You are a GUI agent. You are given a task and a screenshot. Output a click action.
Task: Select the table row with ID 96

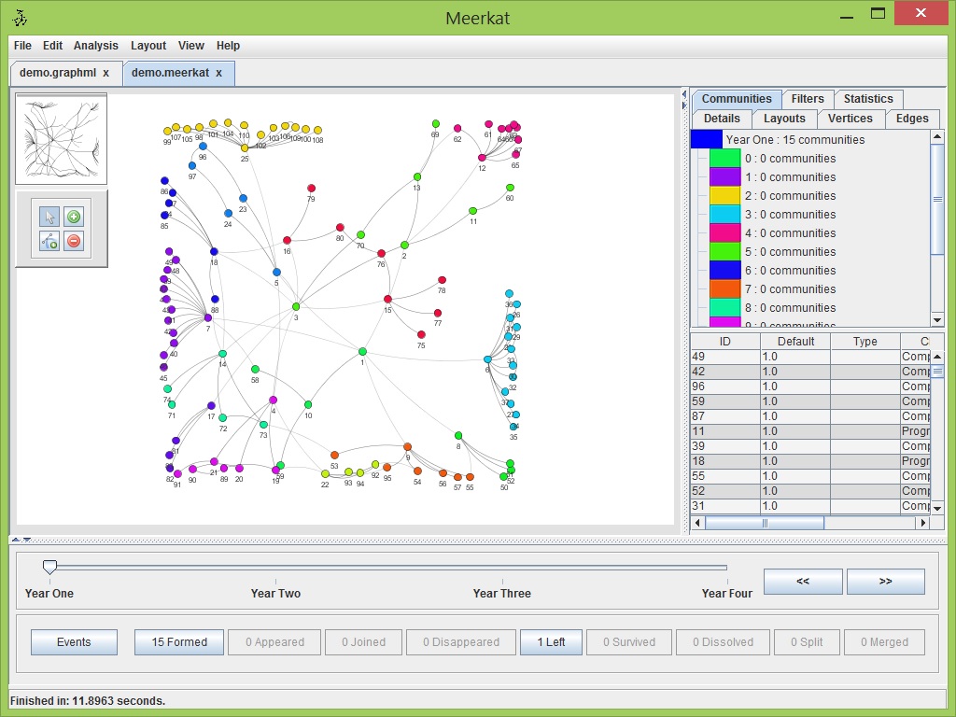click(x=811, y=387)
